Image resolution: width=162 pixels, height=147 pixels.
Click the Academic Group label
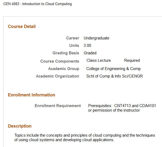coord(64,69)
